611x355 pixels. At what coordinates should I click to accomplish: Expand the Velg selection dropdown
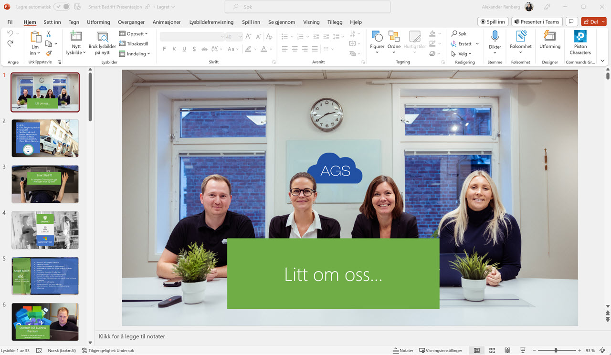(461, 54)
